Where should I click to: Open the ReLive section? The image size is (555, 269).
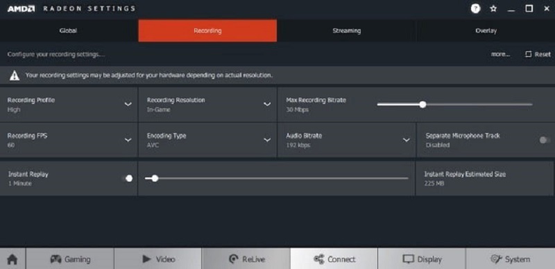tap(246, 259)
